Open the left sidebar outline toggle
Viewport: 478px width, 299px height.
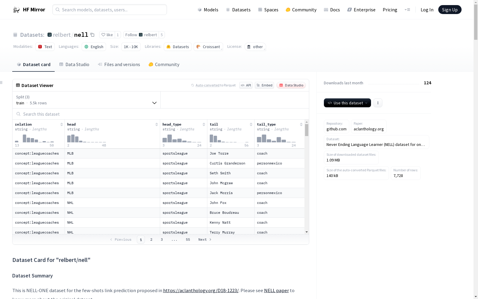pyautogui.click(x=1, y=83)
